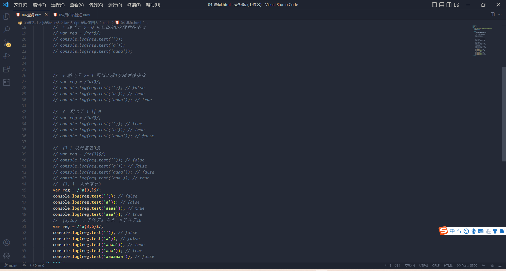Open the 文件(F) menu
The width and height of the screenshot is (506, 271).
pos(21,5)
